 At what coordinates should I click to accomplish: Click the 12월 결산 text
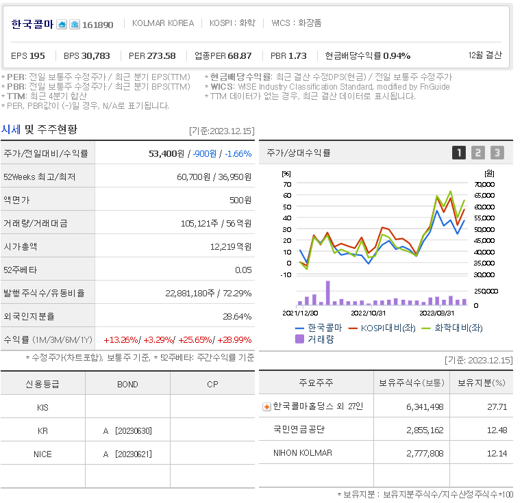pos(485,55)
